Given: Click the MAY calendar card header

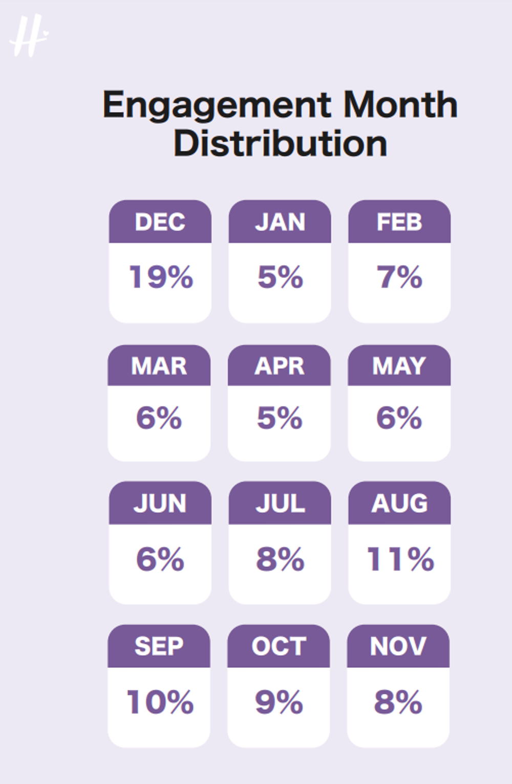Looking at the screenshot, I should coord(399,365).
